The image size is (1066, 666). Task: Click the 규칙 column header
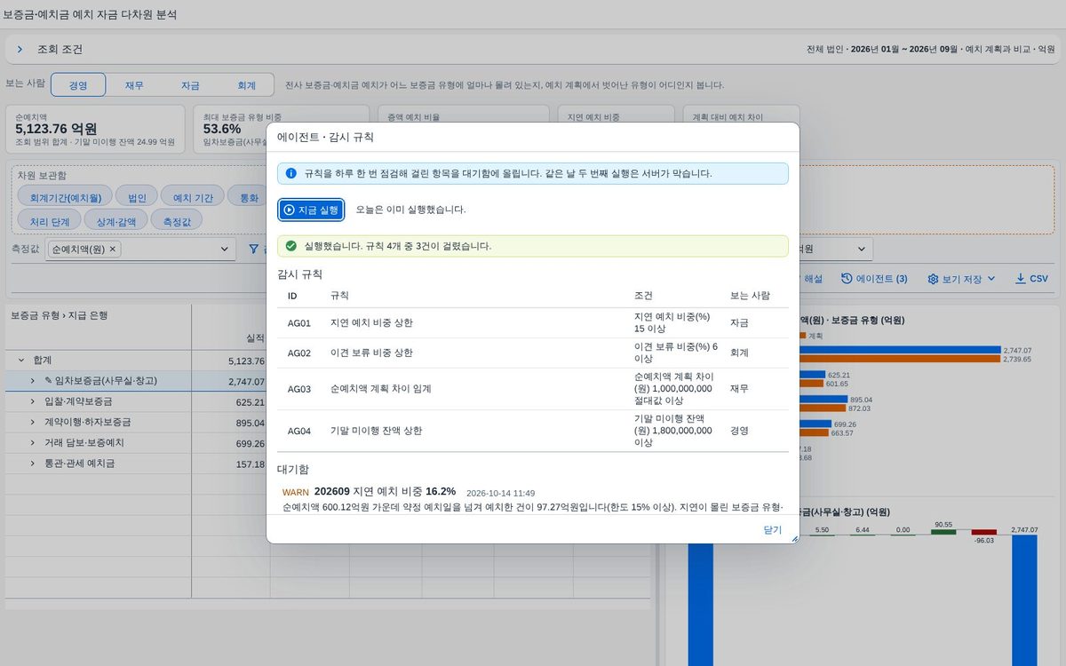tap(339, 296)
